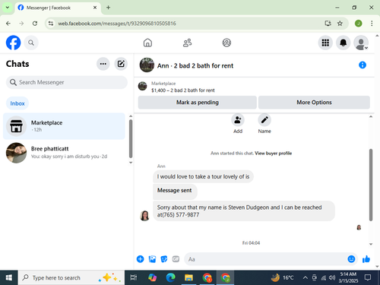
Task: Open a new browser tab
Action: pyautogui.click(x=108, y=8)
